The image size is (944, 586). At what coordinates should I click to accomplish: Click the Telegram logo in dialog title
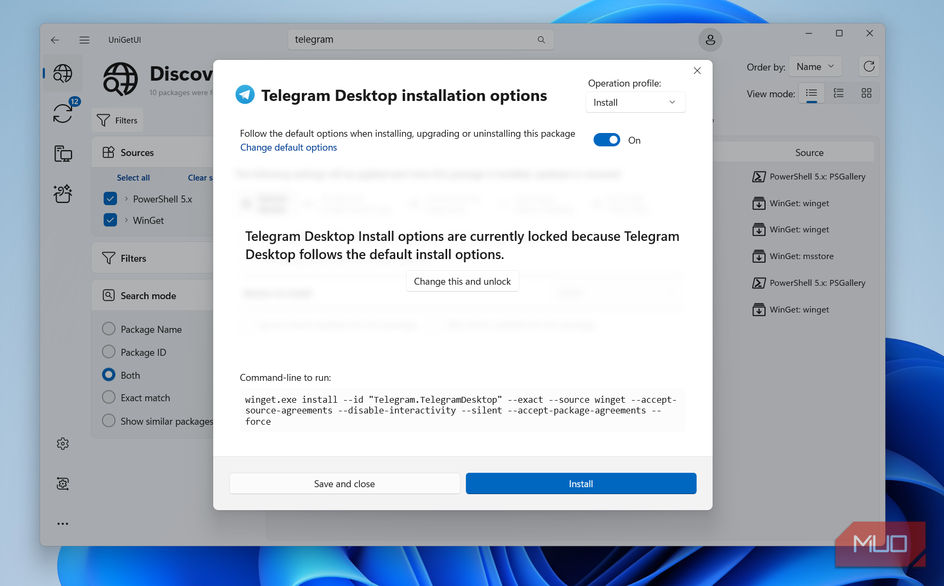coord(245,95)
